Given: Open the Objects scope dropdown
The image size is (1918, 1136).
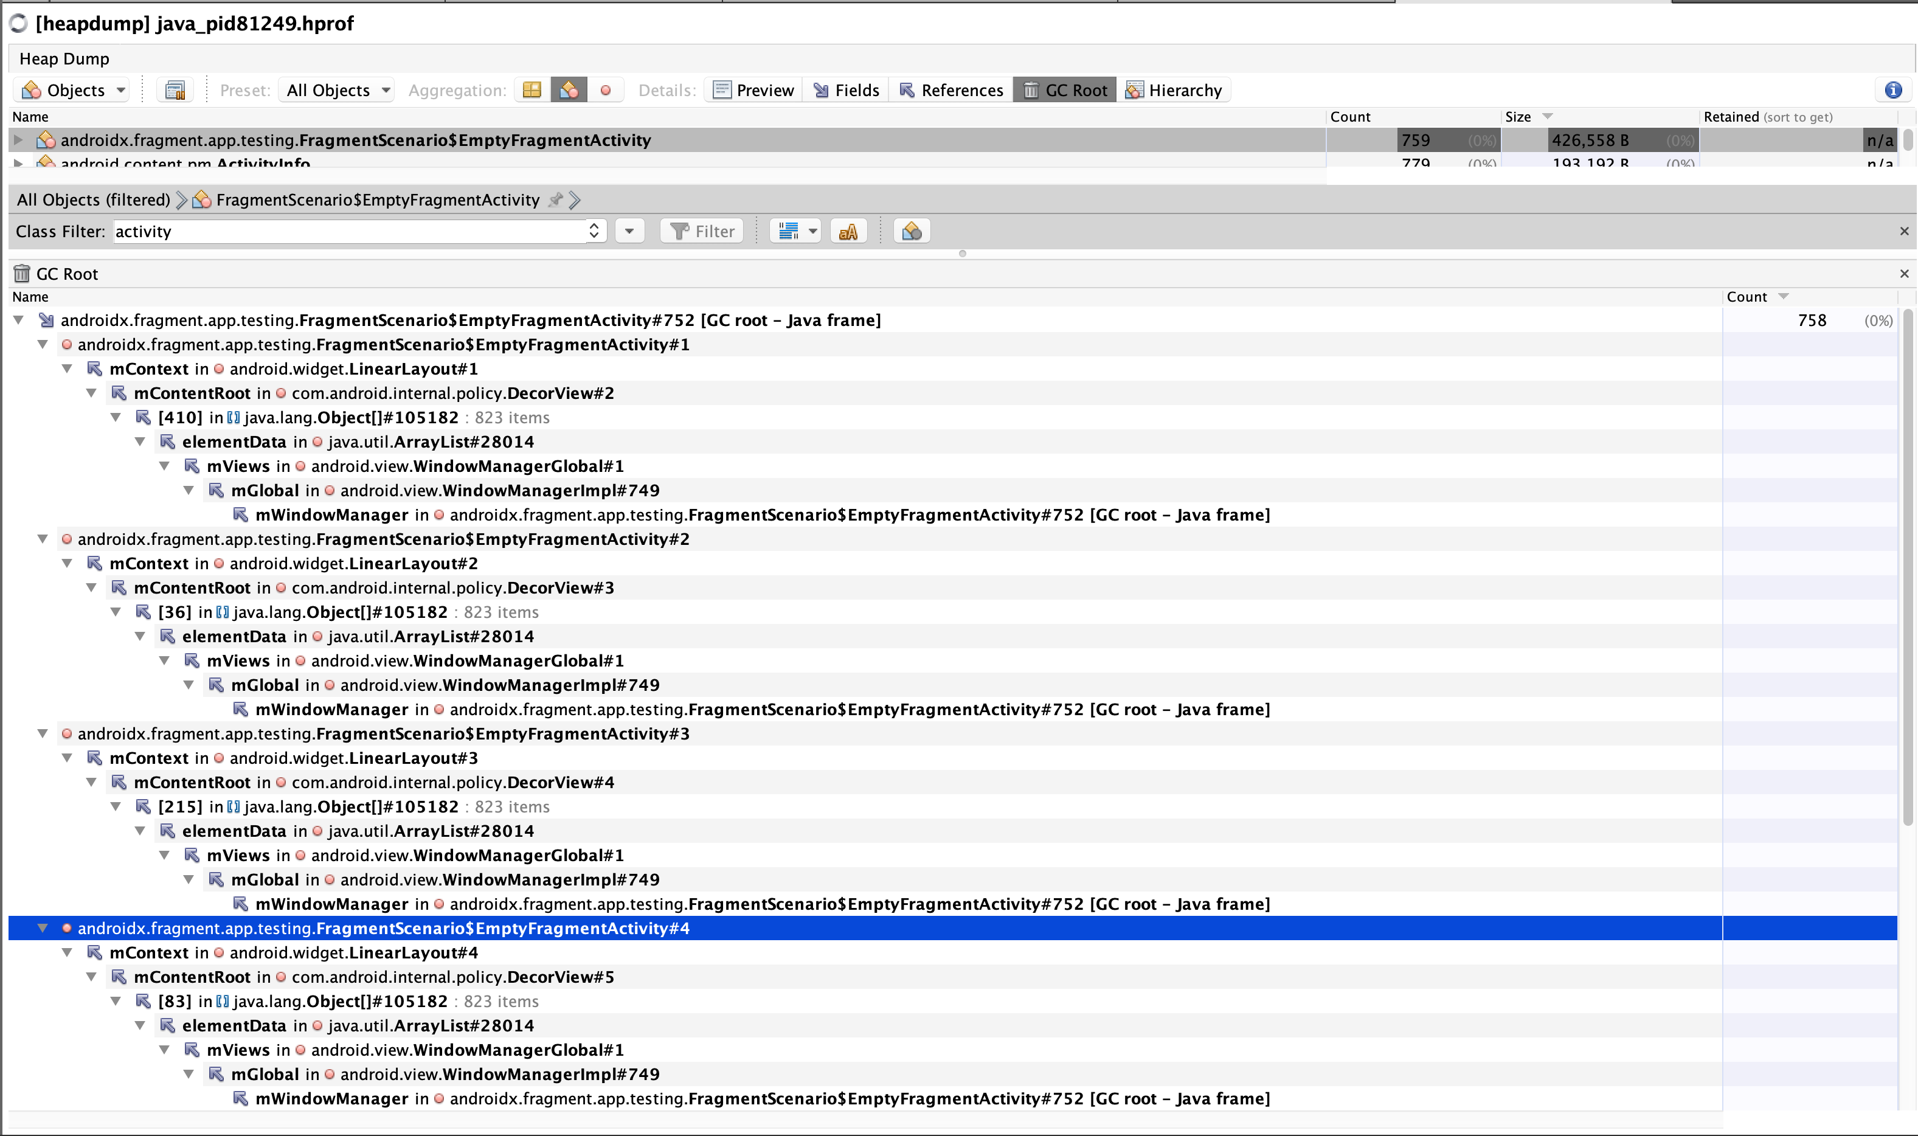Looking at the screenshot, I should click(x=71, y=89).
